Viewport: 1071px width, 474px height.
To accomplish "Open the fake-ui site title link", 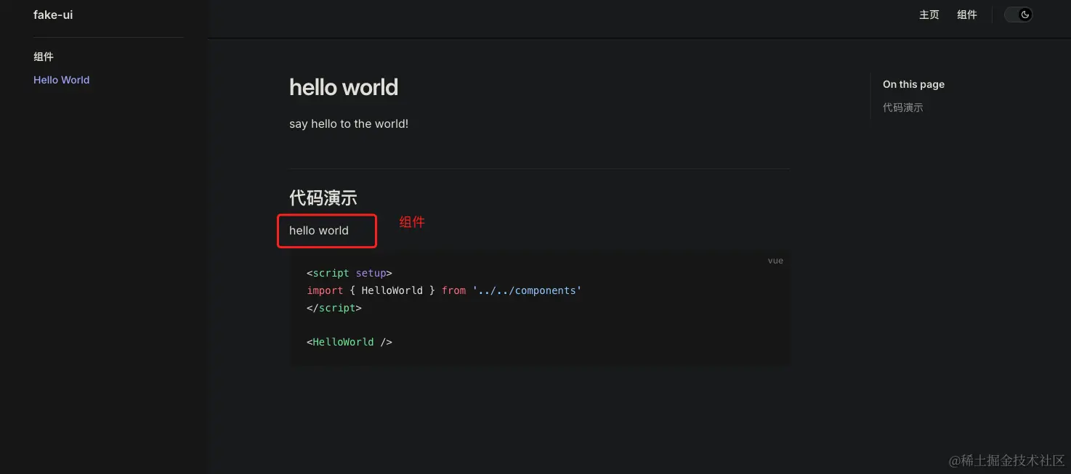I will pos(53,15).
